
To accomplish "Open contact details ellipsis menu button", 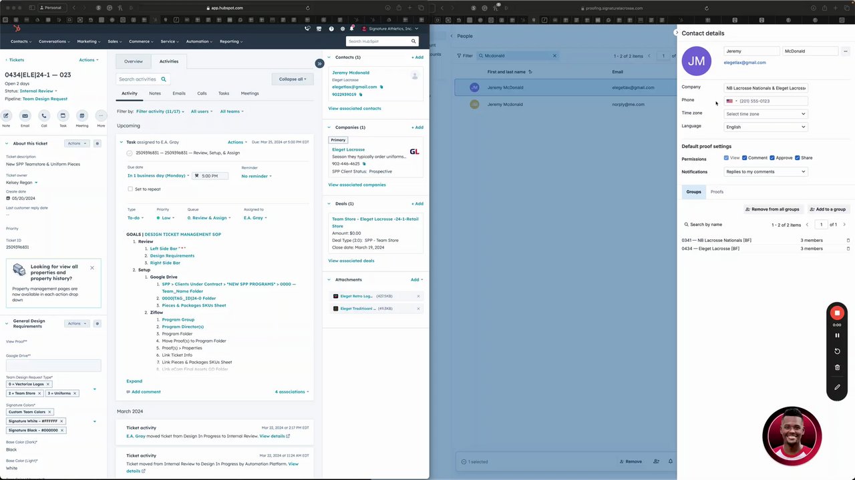I will tap(845, 51).
